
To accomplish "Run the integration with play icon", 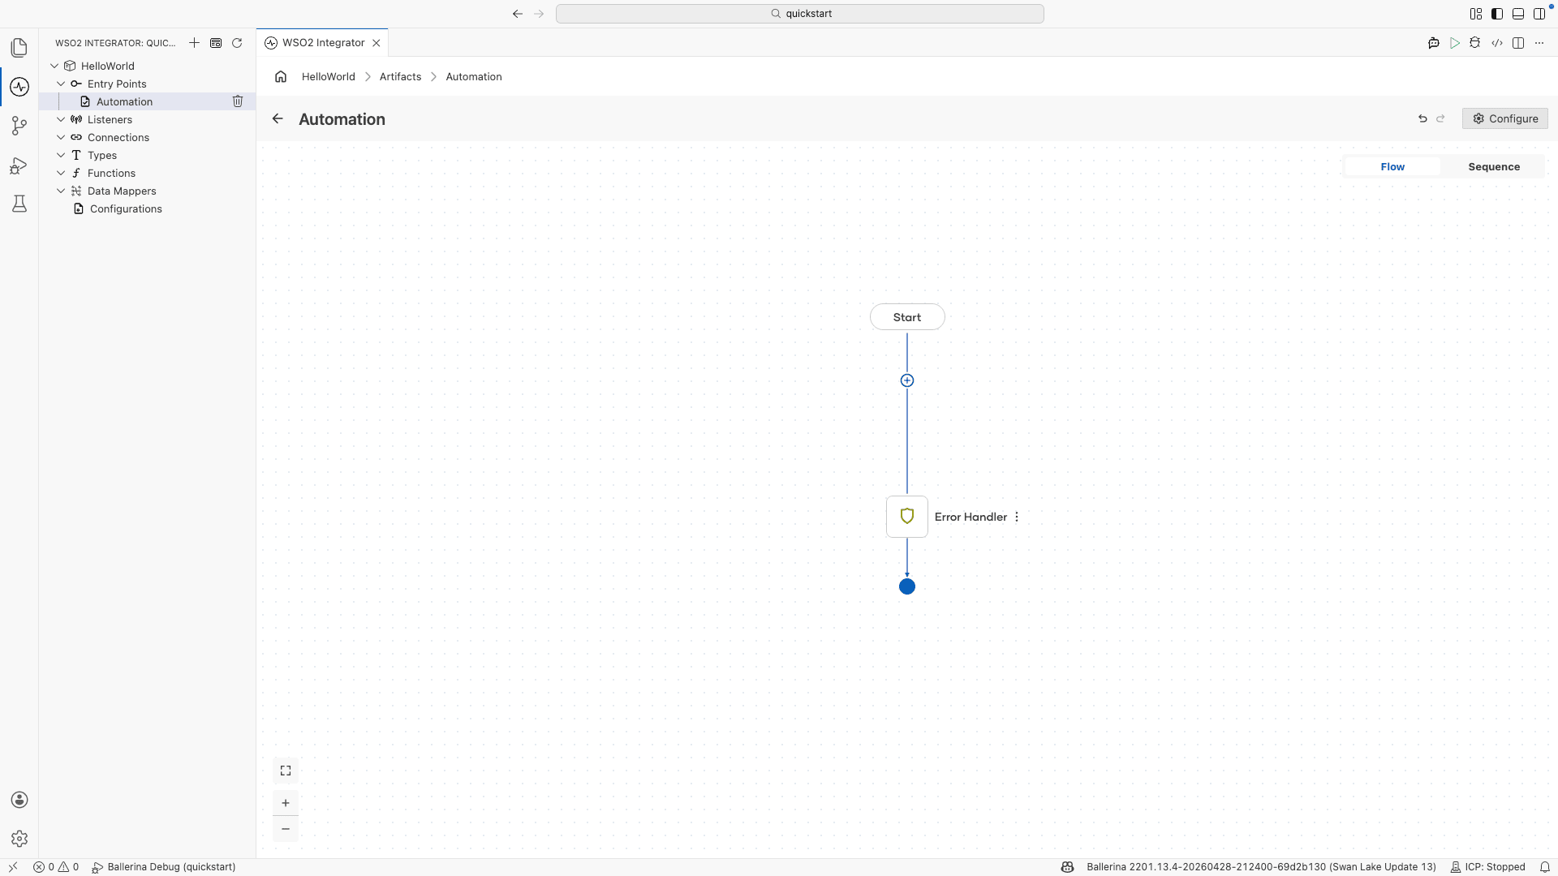I will tap(1455, 43).
